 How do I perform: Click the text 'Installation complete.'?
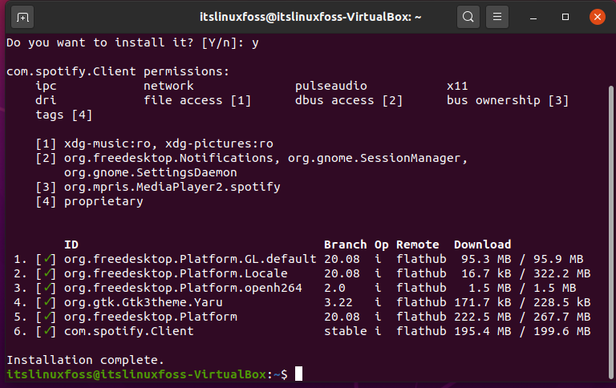click(x=85, y=360)
